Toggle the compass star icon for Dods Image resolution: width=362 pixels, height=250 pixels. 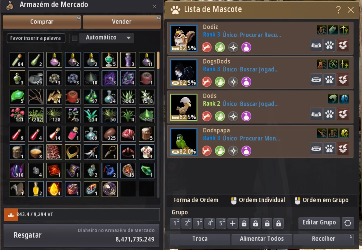tap(233, 116)
